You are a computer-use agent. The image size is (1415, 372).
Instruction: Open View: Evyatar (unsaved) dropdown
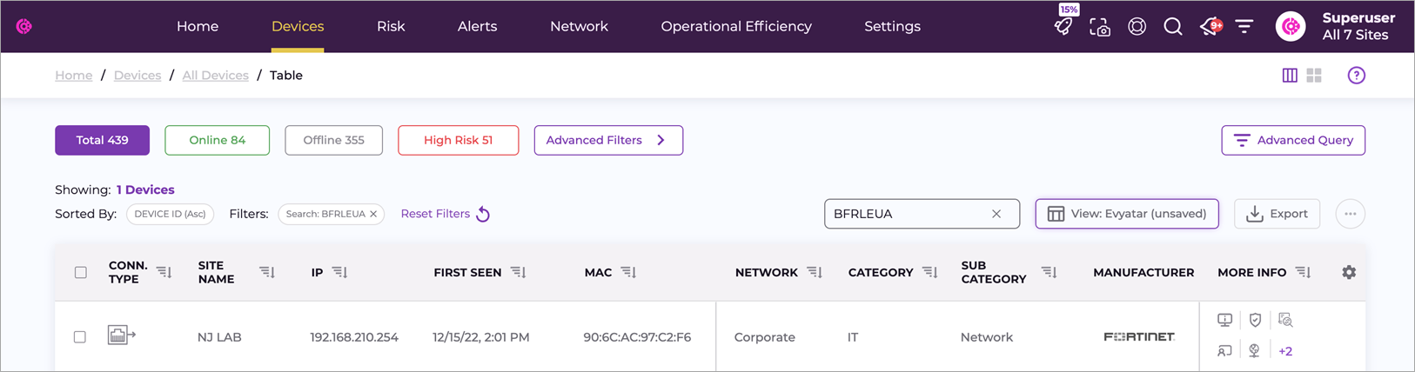point(1127,214)
